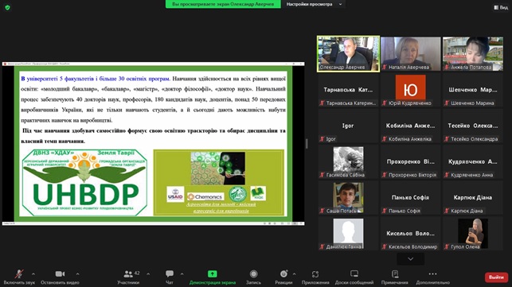Open the Participants panel icon
Screen dimensions: 512x287
coord(128,274)
